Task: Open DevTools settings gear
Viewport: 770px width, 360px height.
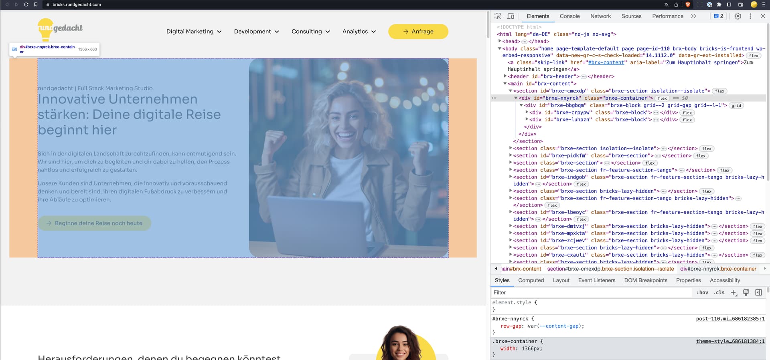Action: tap(738, 16)
